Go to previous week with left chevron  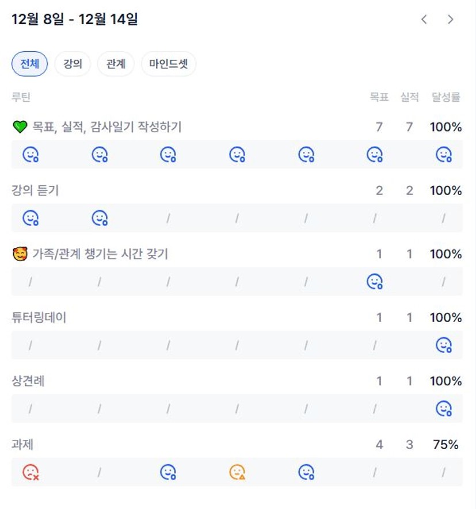(x=424, y=20)
